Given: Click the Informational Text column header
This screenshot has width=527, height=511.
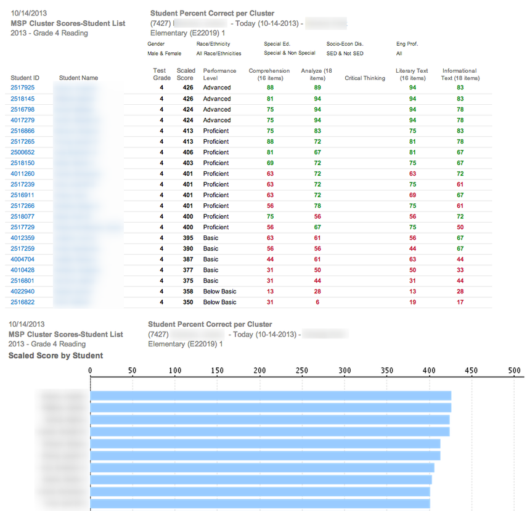Looking at the screenshot, I should coord(459,74).
